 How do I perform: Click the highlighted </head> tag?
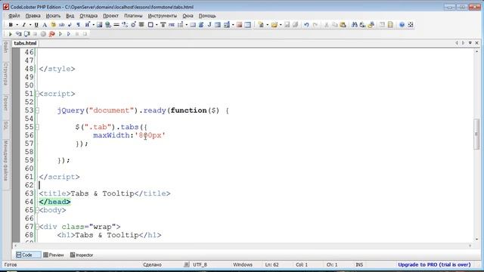[54, 202]
